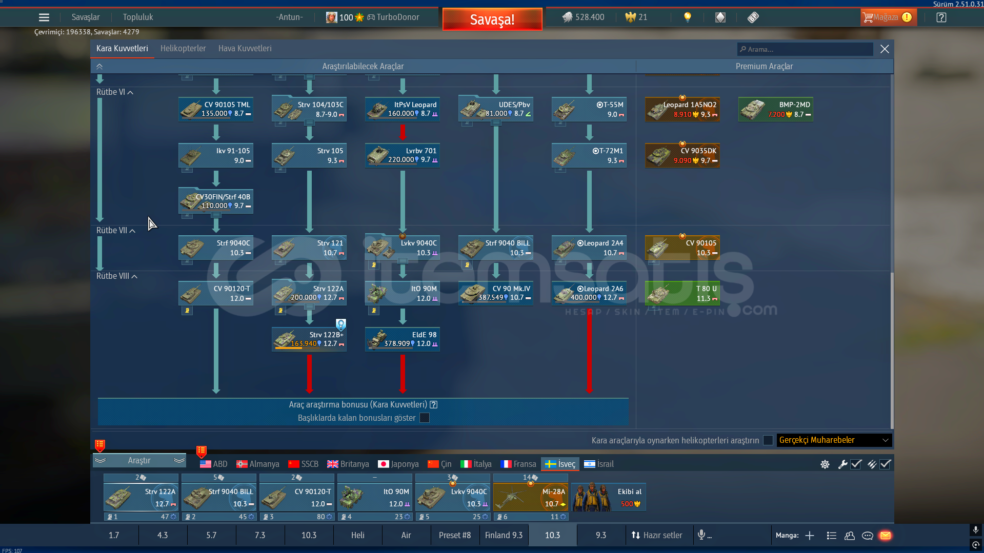
Task: Click the lightbulb hints icon
Action: coord(688,17)
